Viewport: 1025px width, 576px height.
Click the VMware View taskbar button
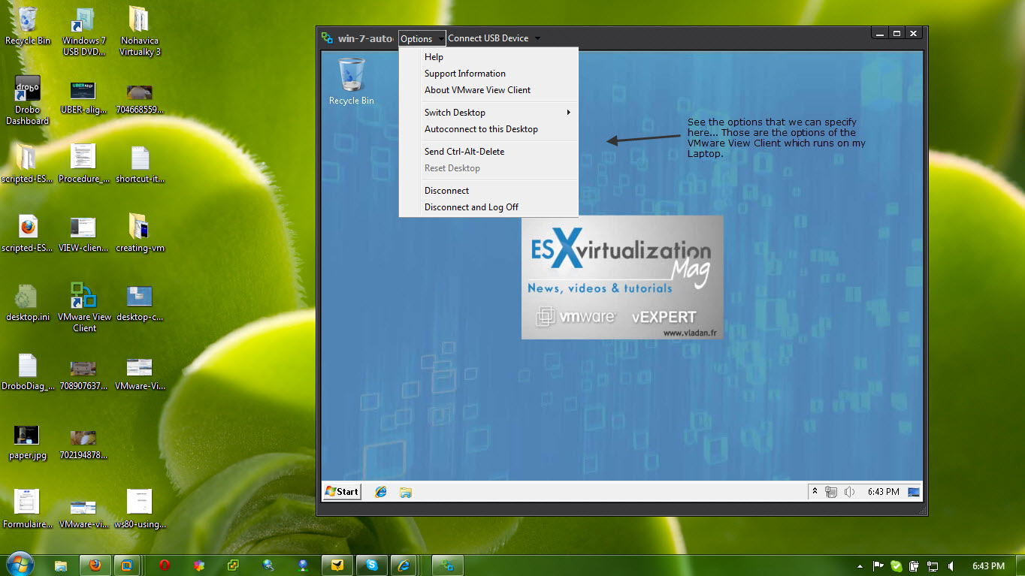coord(448,565)
